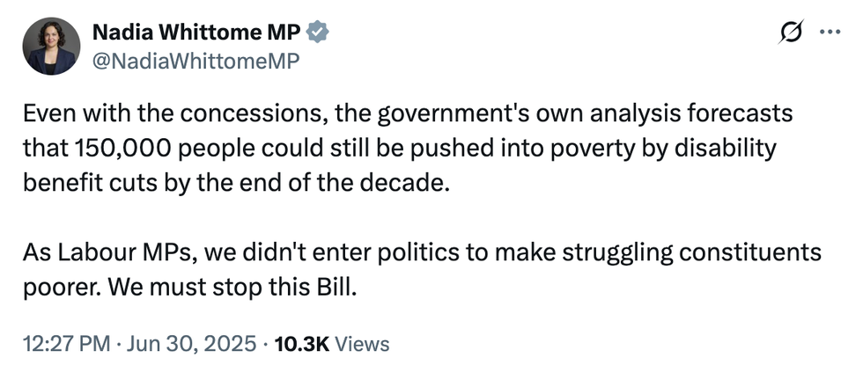Click the word "poorer" in the tweet
This screenshot has height=372, width=863.
pyautogui.click(x=57, y=288)
